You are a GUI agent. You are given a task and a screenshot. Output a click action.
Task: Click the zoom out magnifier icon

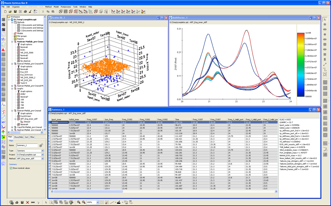(x=83, y=202)
